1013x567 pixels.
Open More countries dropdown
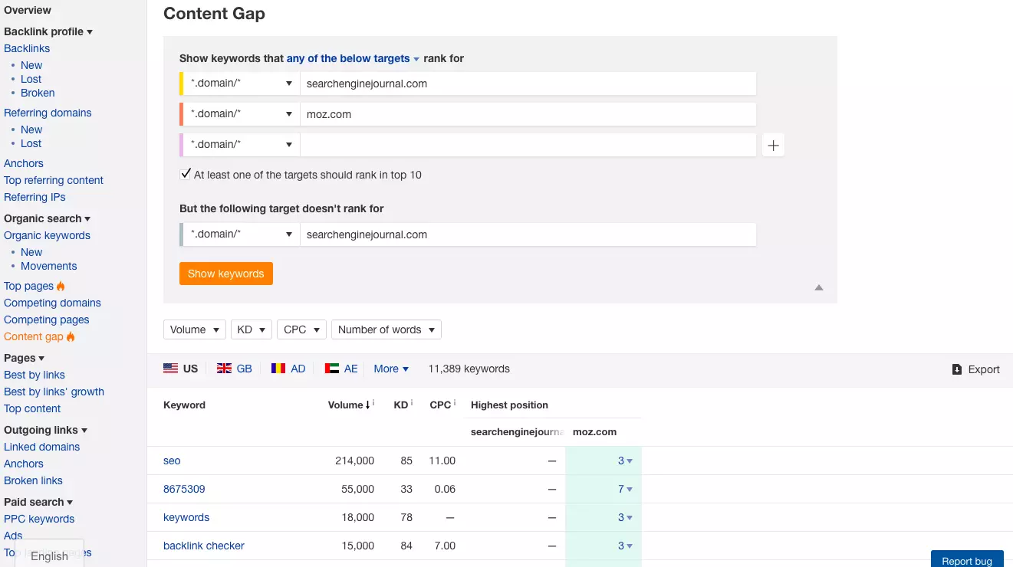point(391,369)
